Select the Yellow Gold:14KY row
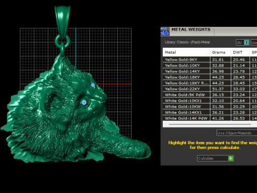Viewport: 257px width, 193px height. [210, 71]
